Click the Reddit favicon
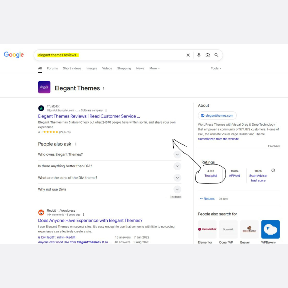288x288 pixels. 41,212
